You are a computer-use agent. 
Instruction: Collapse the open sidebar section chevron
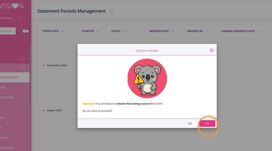[x=23, y=68]
